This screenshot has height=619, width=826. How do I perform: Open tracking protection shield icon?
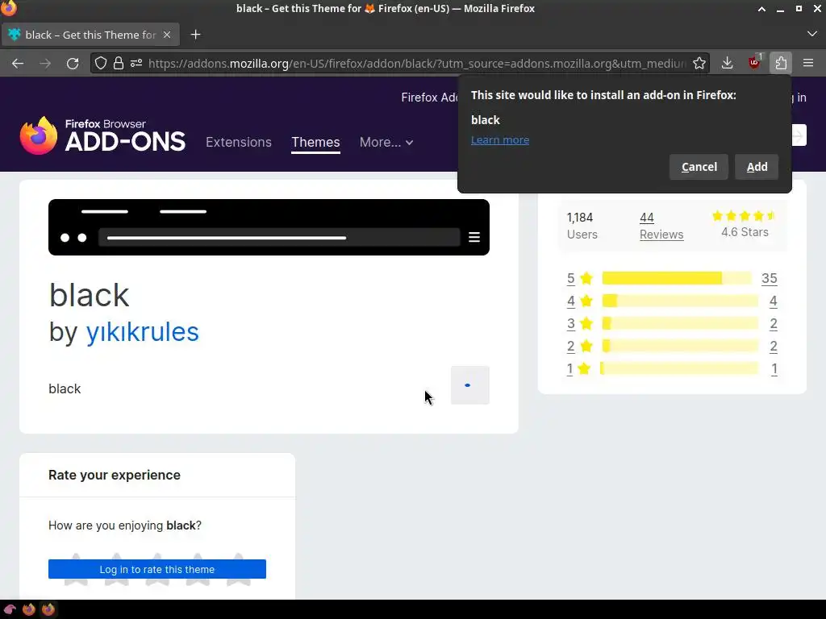(x=101, y=64)
